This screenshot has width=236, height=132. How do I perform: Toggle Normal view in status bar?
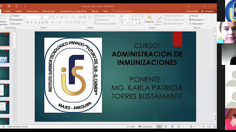[x=159, y=127]
